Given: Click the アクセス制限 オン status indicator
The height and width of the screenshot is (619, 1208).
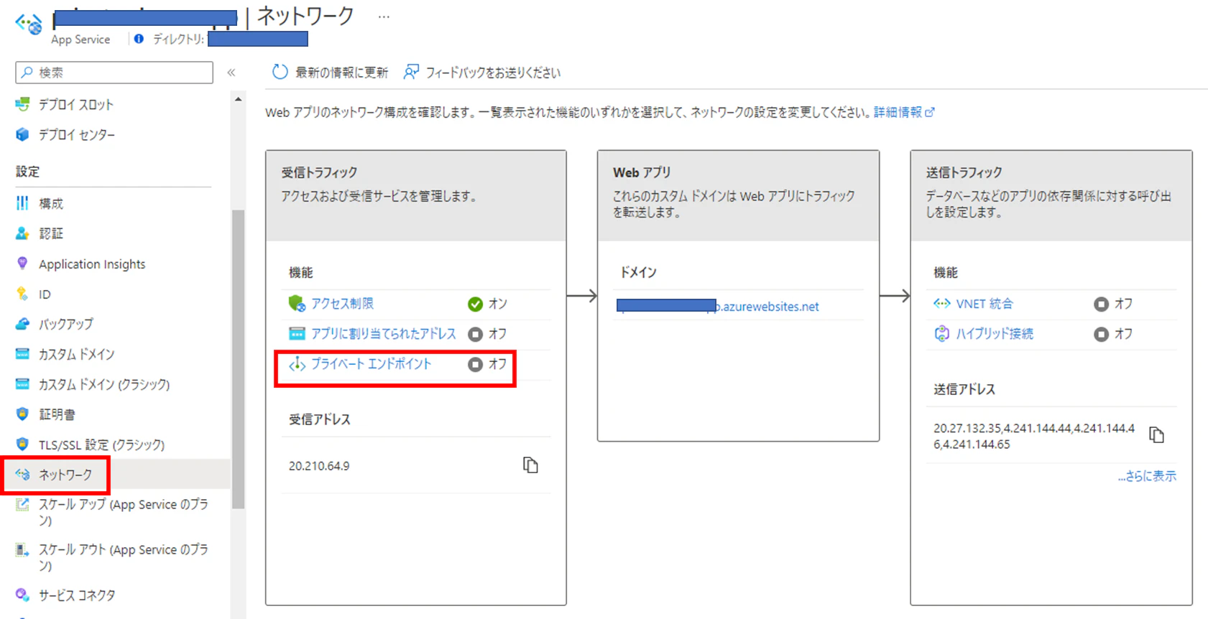Looking at the screenshot, I should pyautogui.click(x=487, y=304).
